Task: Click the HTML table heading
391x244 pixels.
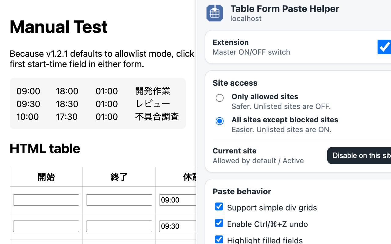Action: (45, 149)
